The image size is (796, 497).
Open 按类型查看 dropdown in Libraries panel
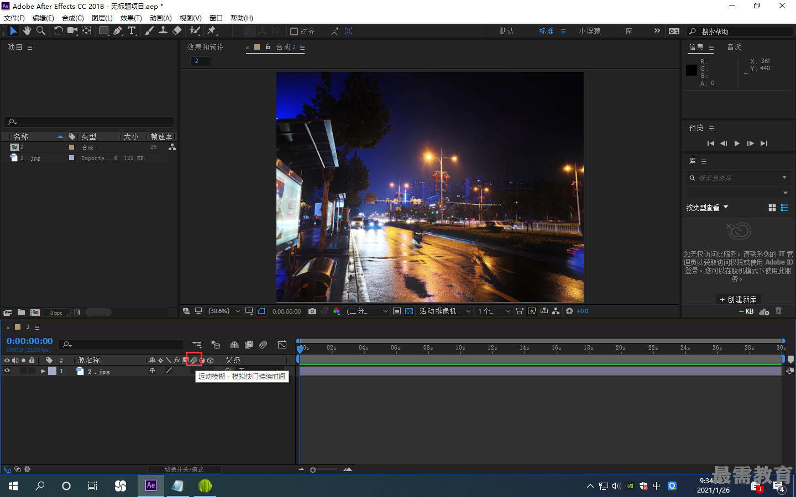tap(708, 208)
